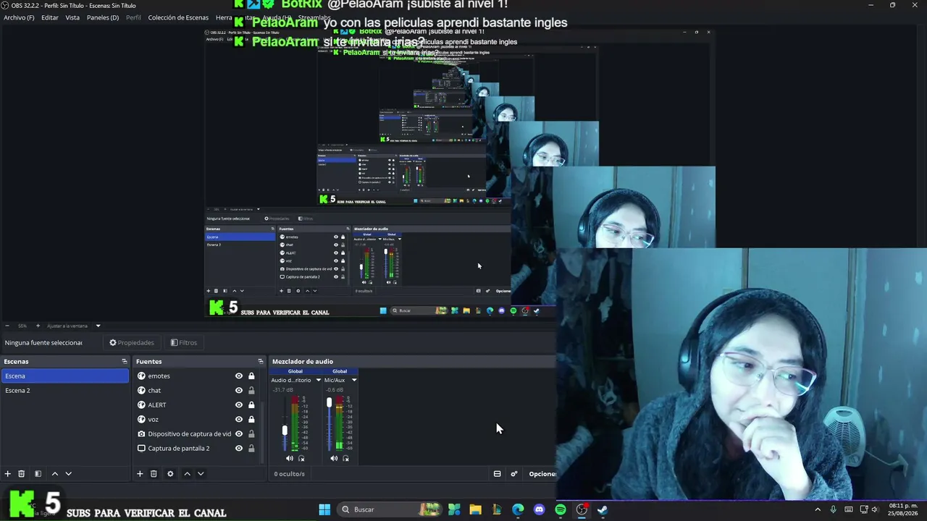Open the Perfil menu
927x521 pixels.
tap(133, 17)
